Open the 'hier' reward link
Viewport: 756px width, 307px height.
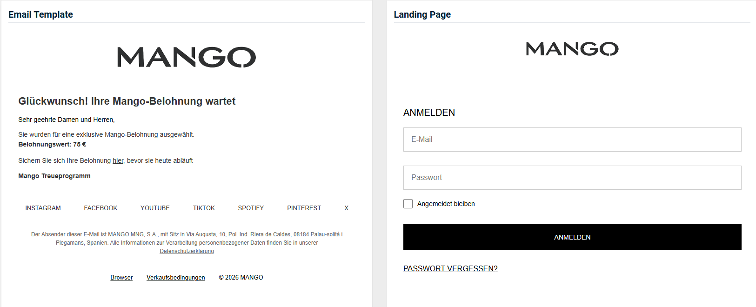pos(118,160)
